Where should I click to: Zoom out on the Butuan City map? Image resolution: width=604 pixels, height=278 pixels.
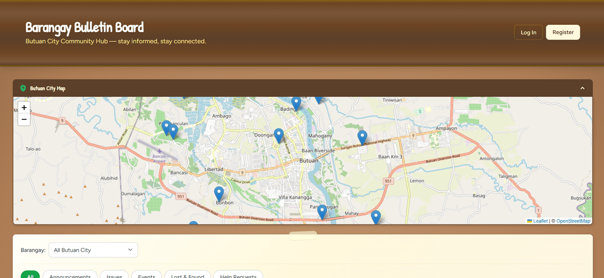[x=24, y=120]
